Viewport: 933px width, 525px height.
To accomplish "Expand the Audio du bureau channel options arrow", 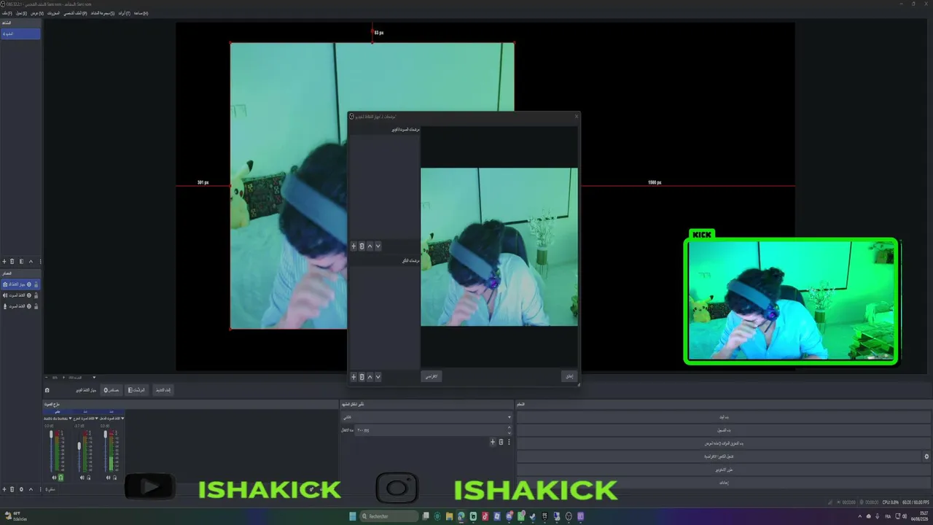I will (70, 419).
